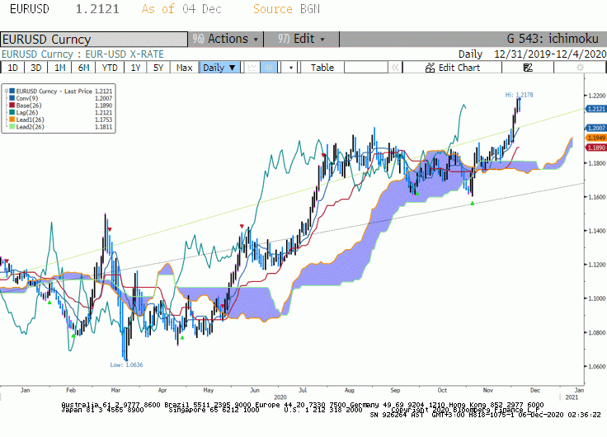Select 'Conv(9)' legend entry text
The height and width of the screenshot is (437, 607).
point(27,98)
